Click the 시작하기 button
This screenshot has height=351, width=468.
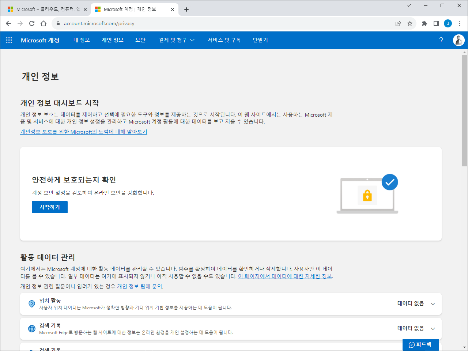point(50,207)
